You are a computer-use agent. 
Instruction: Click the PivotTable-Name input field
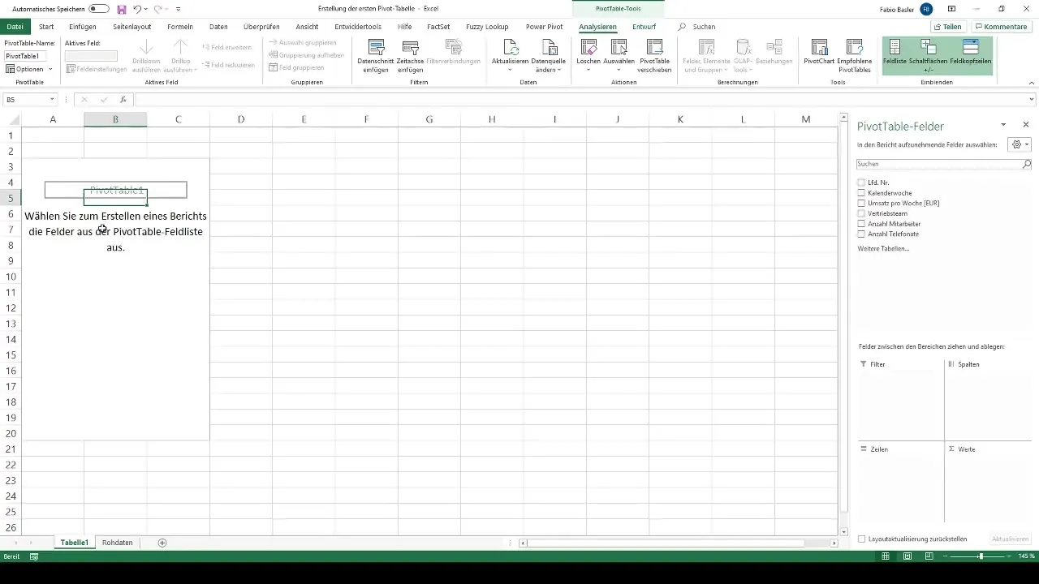pos(26,56)
